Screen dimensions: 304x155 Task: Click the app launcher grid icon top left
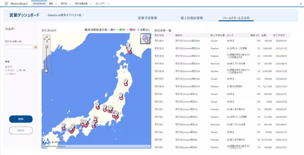coord(6,4)
